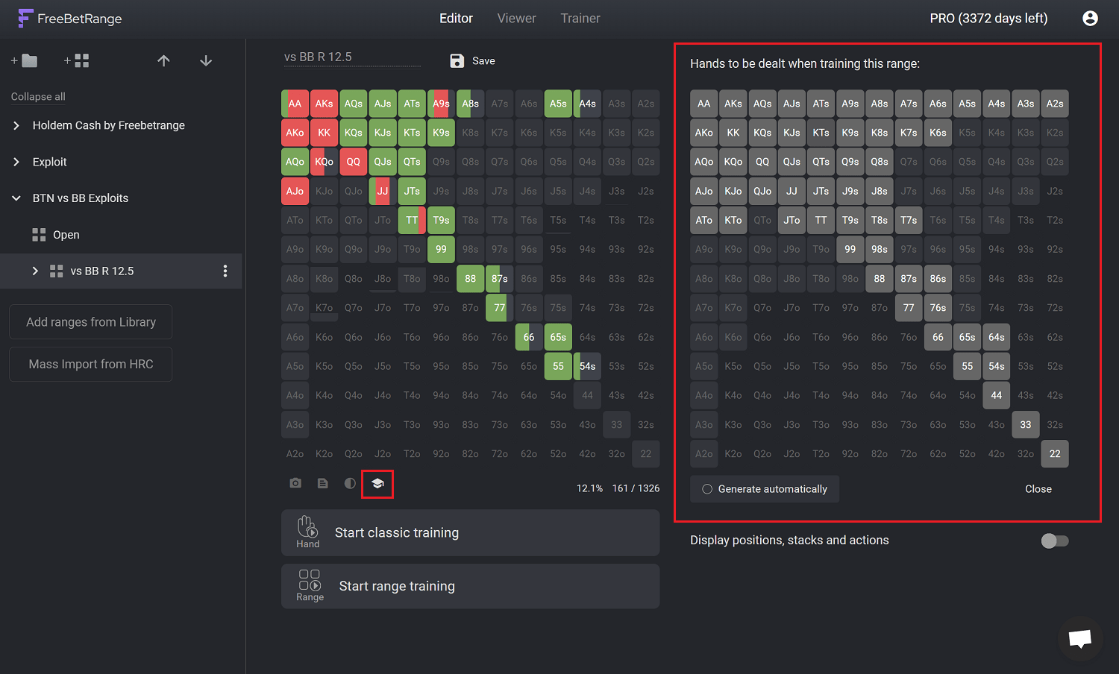Toggle AA hand in training grid
Viewport: 1119px width, 674px height.
pyautogui.click(x=703, y=104)
